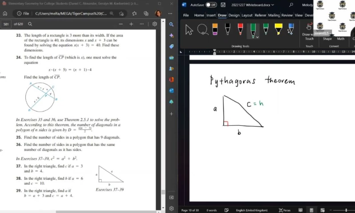Add a sidebar app with plus

click(x=171, y=114)
